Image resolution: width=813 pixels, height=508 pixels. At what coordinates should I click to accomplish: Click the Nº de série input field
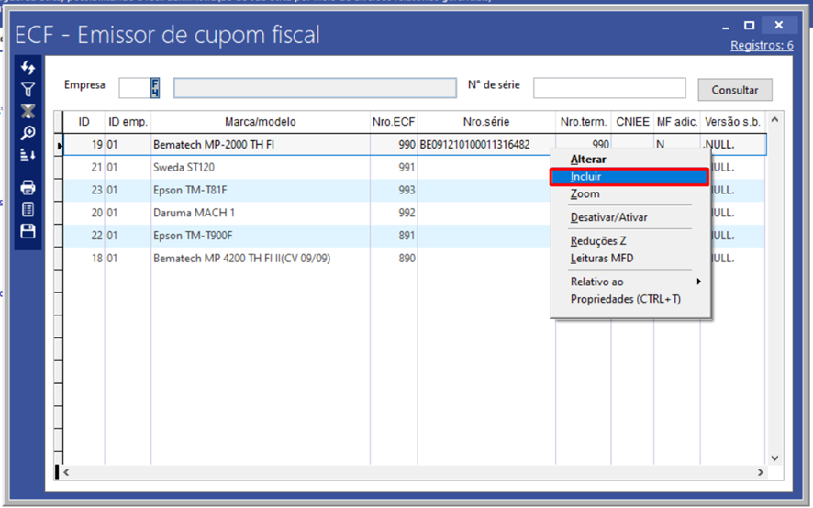click(609, 88)
